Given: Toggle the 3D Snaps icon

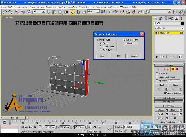Looking at the screenshot, I should click(x=122, y=12).
